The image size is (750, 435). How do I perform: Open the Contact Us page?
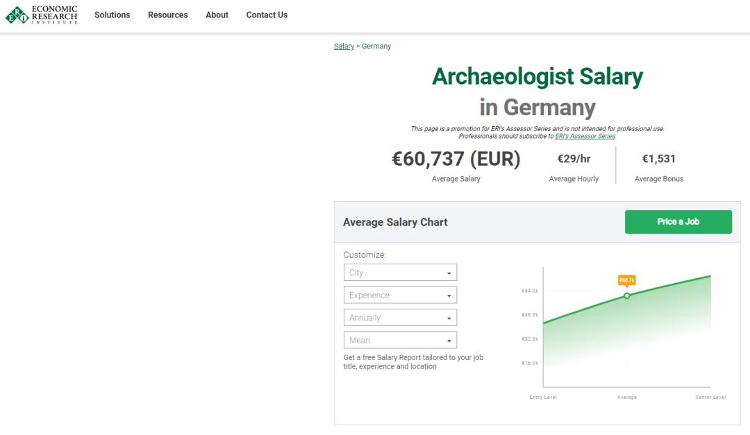pyautogui.click(x=267, y=15)
